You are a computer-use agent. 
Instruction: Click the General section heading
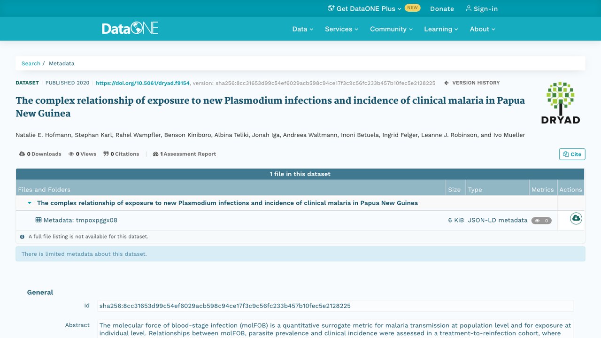click(40, 292)
